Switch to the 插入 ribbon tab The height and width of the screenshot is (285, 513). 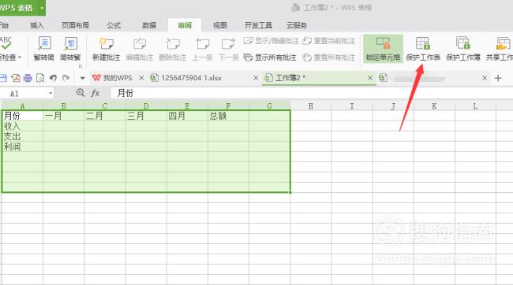point(36,25)
